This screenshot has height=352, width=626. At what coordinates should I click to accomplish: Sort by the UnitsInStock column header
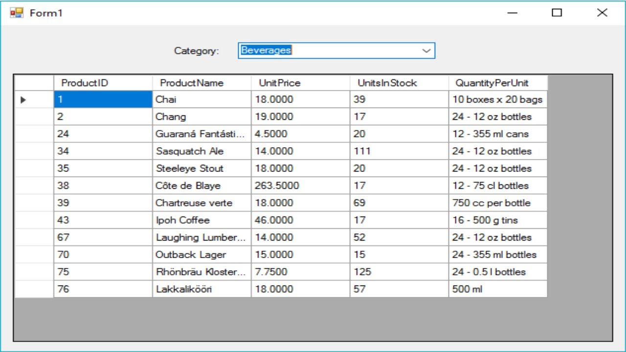[x=400, y=83]
